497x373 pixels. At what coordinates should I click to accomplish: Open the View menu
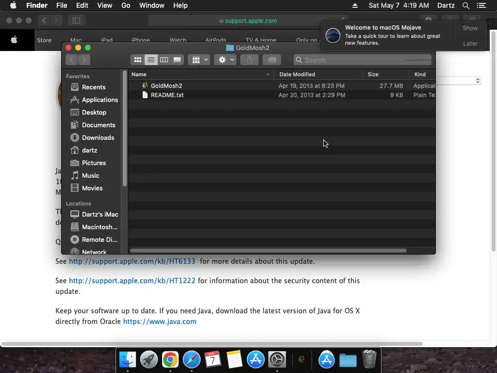coord(105,5)
